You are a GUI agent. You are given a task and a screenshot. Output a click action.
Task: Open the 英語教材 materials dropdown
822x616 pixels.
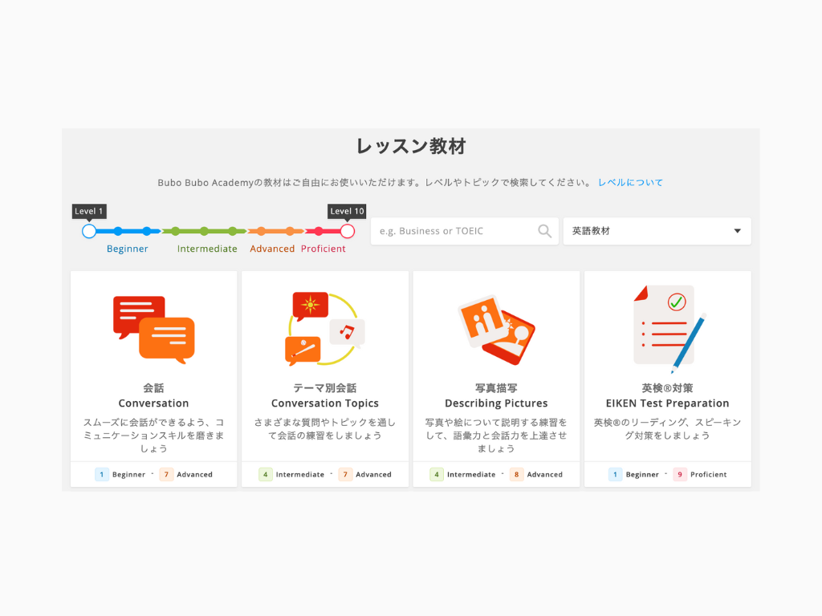657,231
